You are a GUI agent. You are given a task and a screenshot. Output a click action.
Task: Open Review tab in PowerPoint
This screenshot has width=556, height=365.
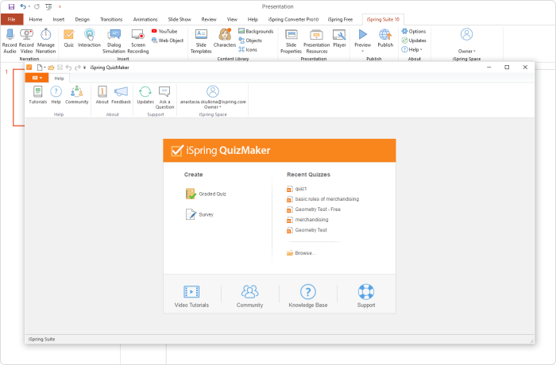209,19
